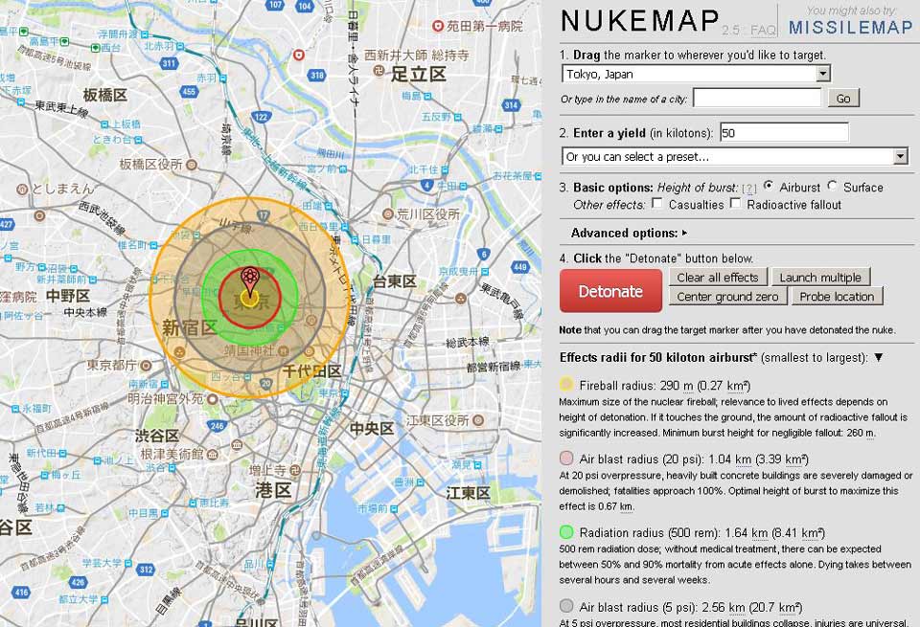
Task: Enable the Casualties checkbox
Action: [x=657, y=203]
